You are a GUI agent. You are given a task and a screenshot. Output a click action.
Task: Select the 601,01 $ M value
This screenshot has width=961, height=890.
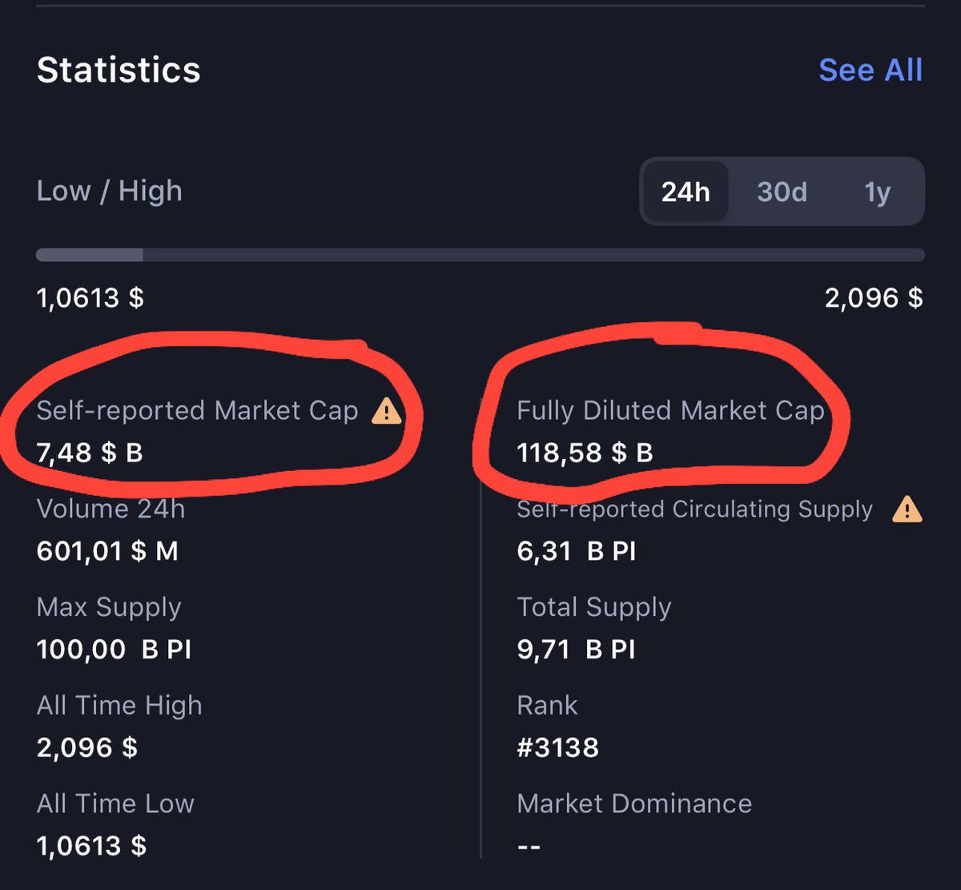click(x=107, y=551)
